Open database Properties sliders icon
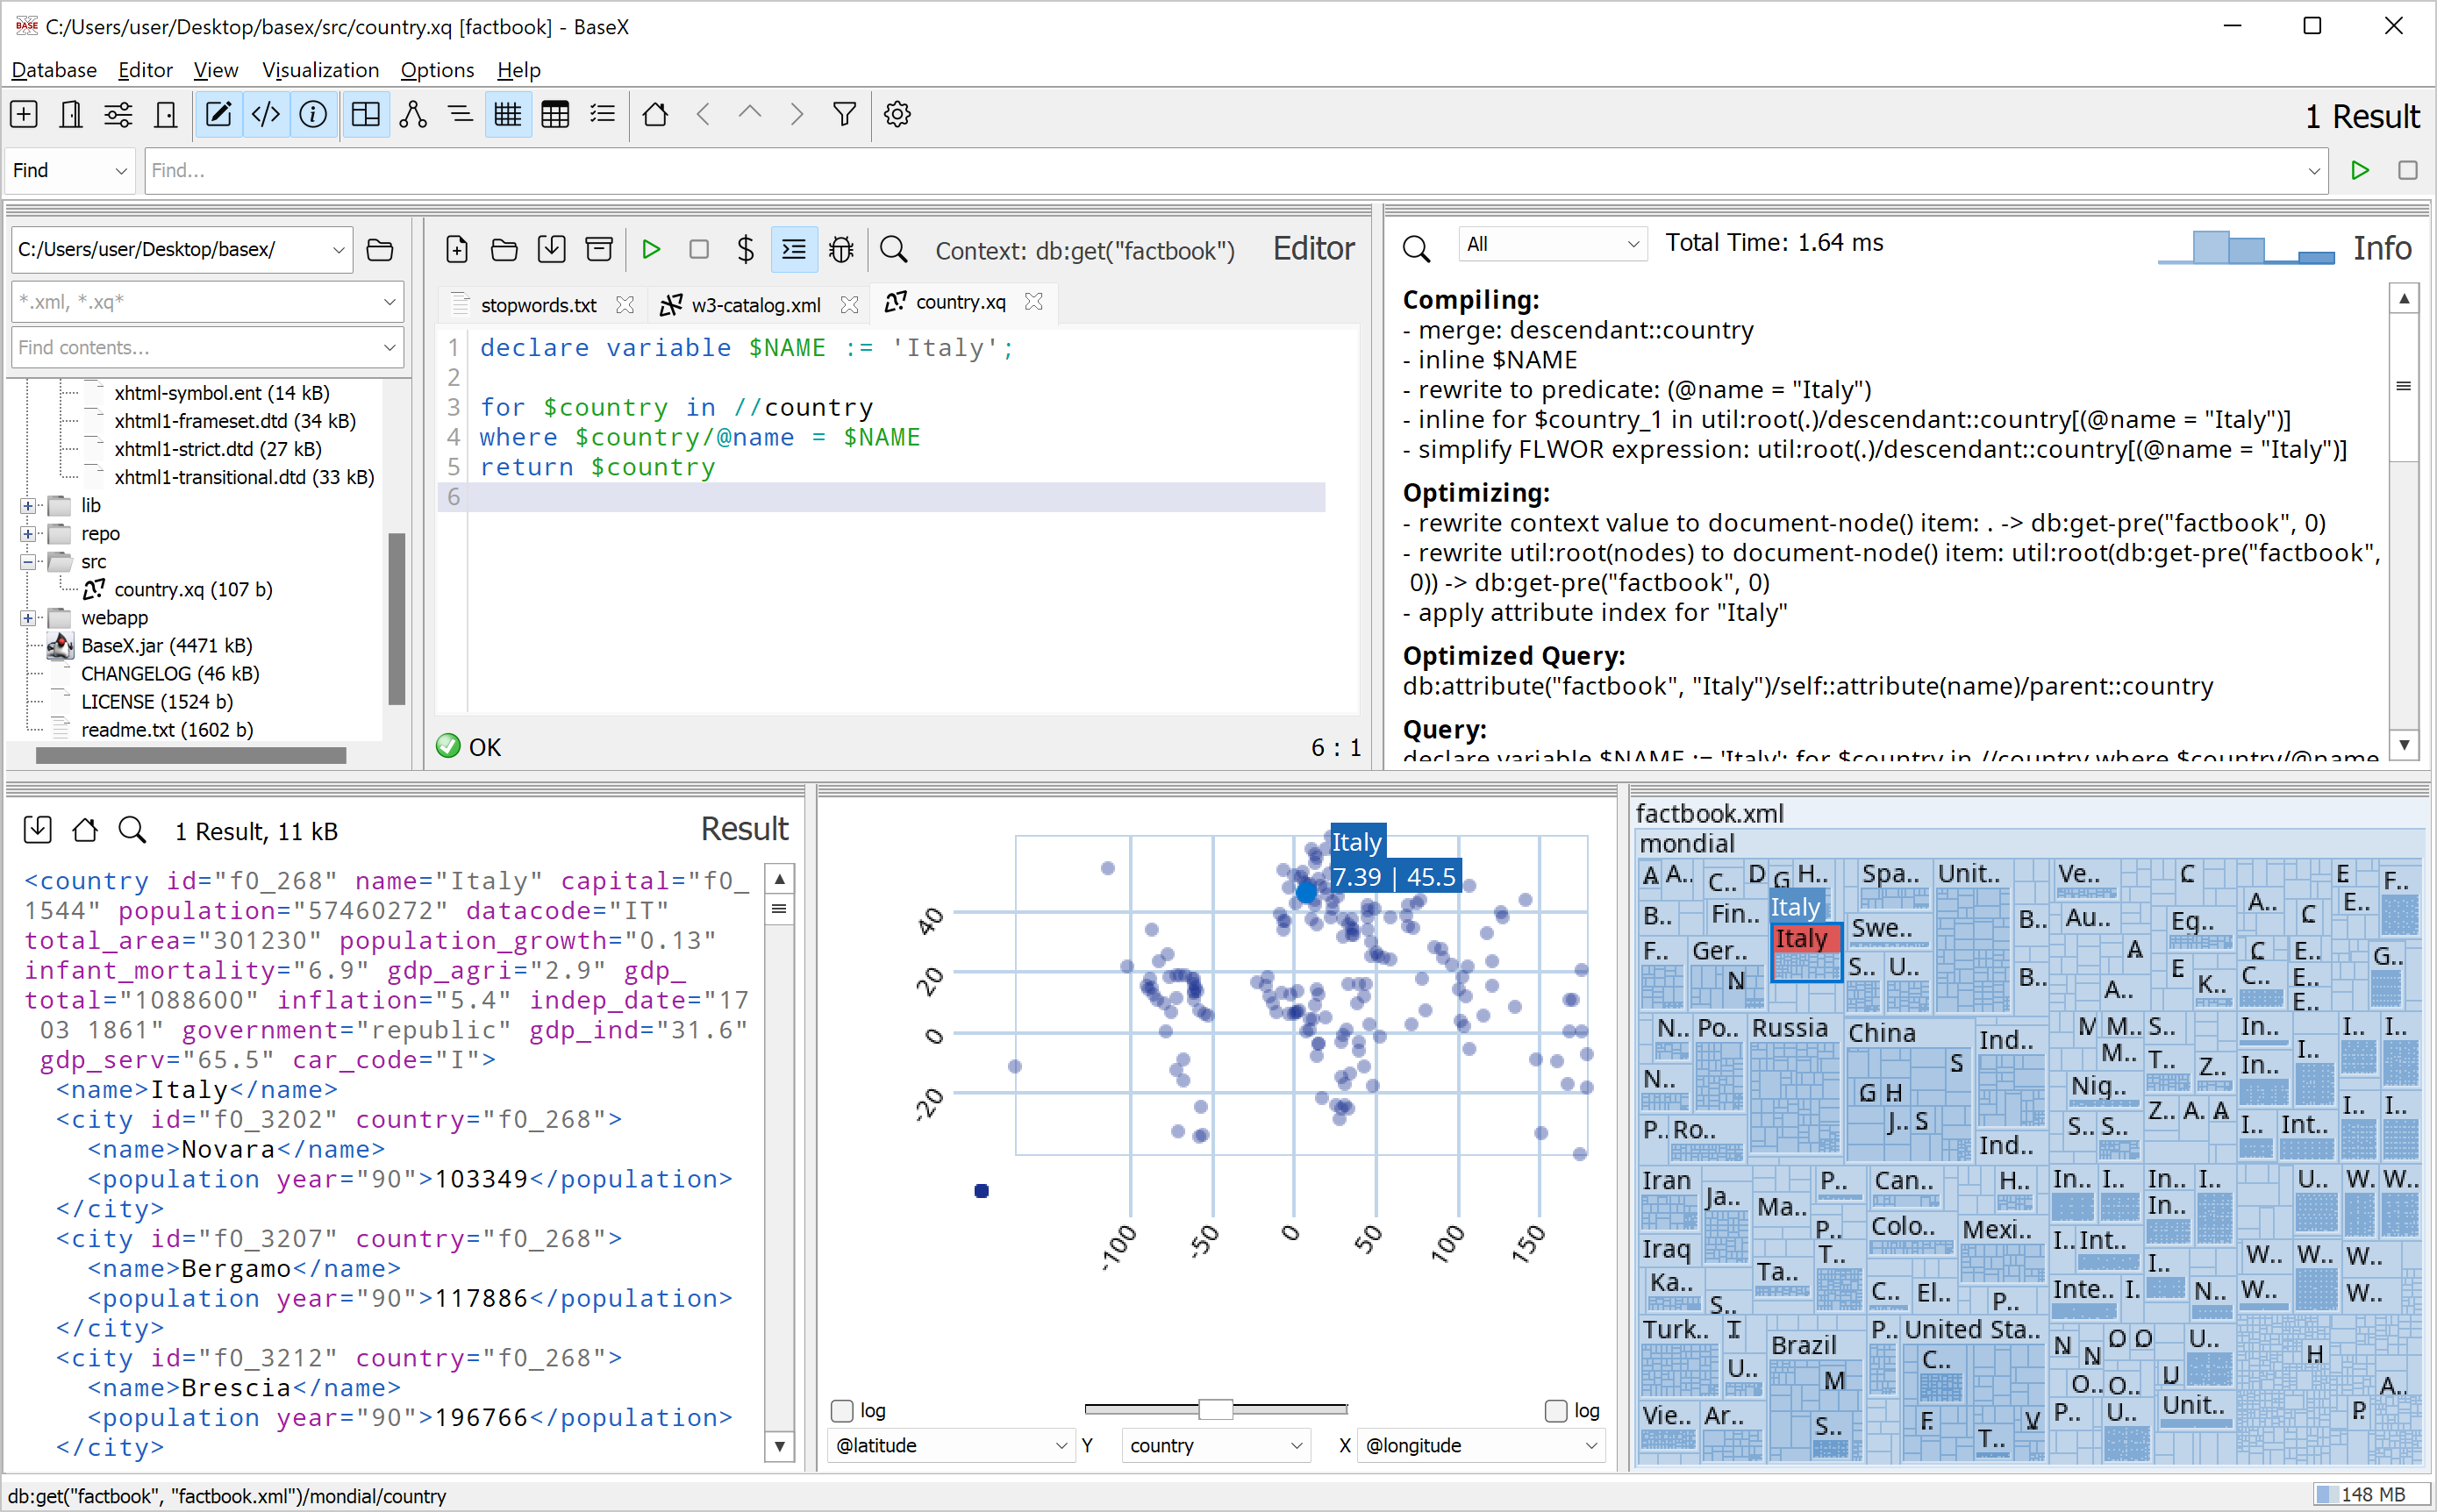 (x=118, y=114)
